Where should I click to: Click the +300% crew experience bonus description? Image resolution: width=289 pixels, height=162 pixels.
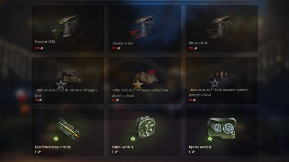point(218,92)
